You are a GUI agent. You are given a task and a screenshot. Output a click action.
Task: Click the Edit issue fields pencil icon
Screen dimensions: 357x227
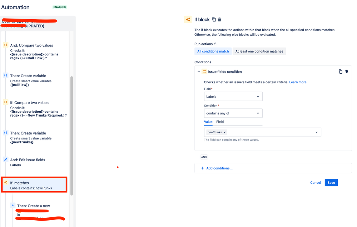point(6,159)
